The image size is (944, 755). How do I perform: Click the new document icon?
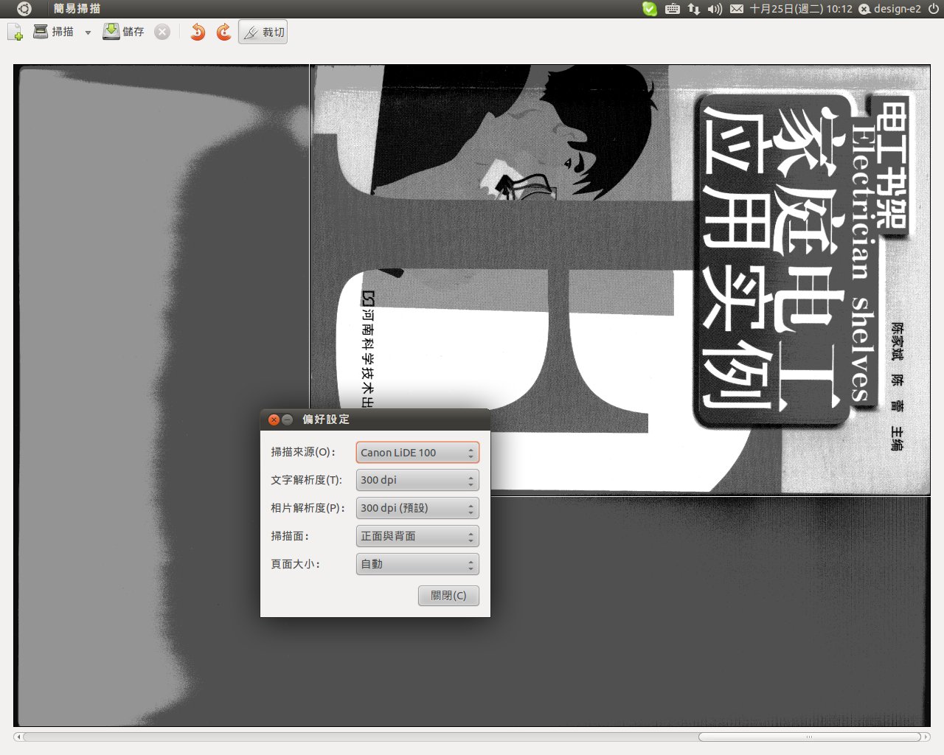tap(15, 32)
